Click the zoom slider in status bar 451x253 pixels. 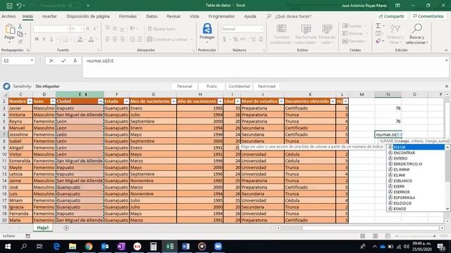[x=415, y=236]
